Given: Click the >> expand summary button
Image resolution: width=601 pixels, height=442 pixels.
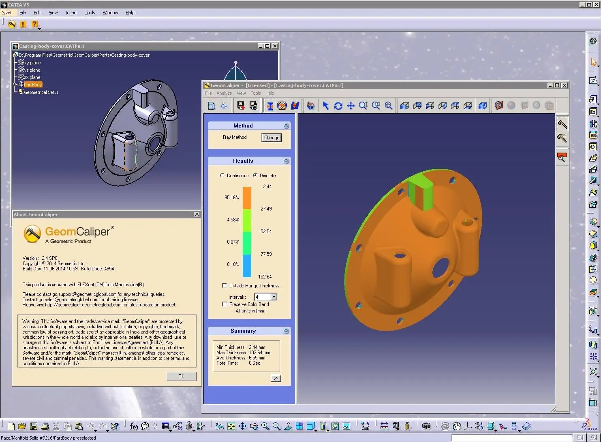Looking at the screenshot, I should [276, 378].
